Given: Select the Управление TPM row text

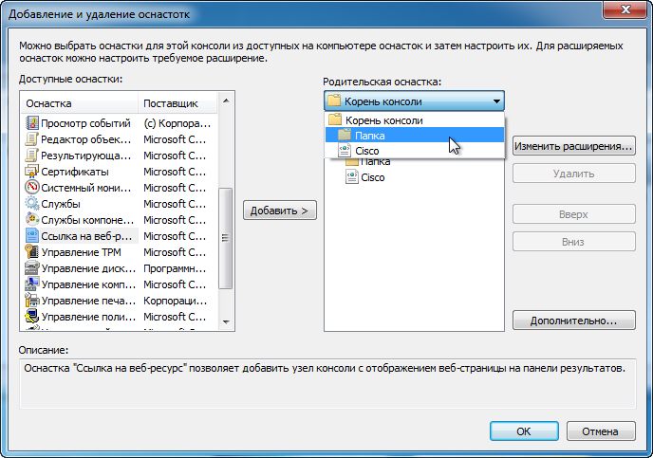Looking at the screenshot, I should click(x=82, y=252).
